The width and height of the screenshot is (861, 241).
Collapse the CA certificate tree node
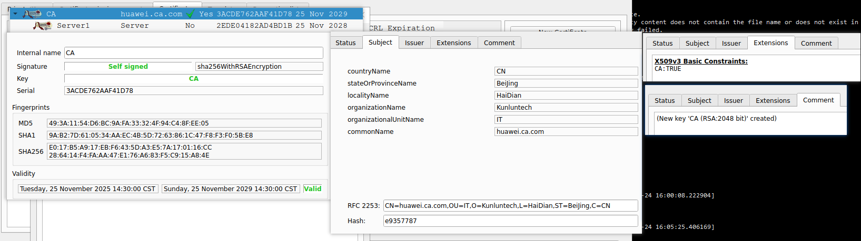point(16,14)
